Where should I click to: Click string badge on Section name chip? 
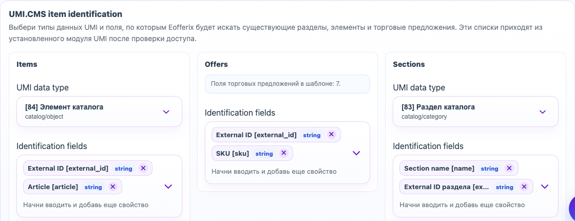coord(490,169)
